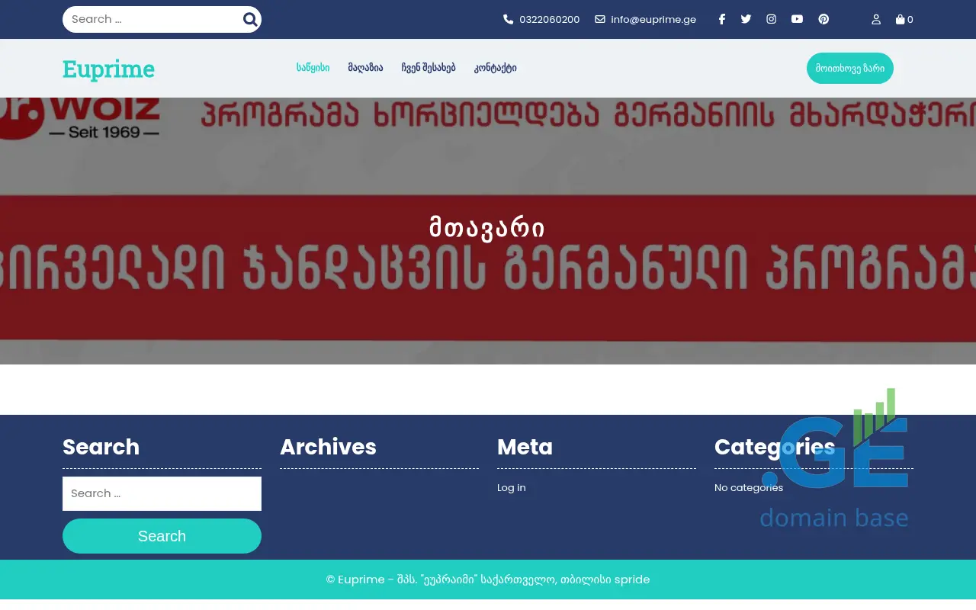
Task: Open the Facebook social icon
Action: pos(722,20)
